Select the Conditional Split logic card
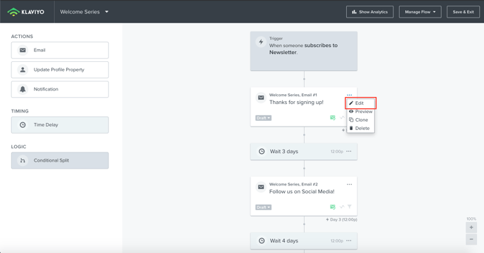 click(x=60, y=160)
